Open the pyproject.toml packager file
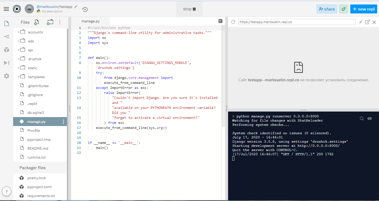The image size is (379, 201). [40, 187]
